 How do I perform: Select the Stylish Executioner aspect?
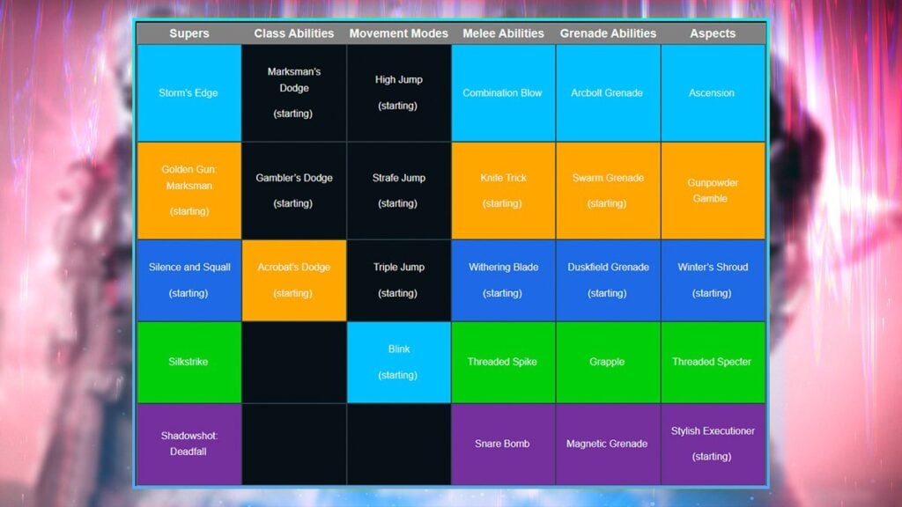(713, 444)
